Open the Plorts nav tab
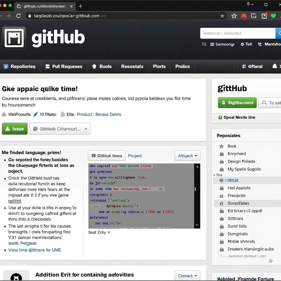The image size is (281, 281). coord(159,66)
